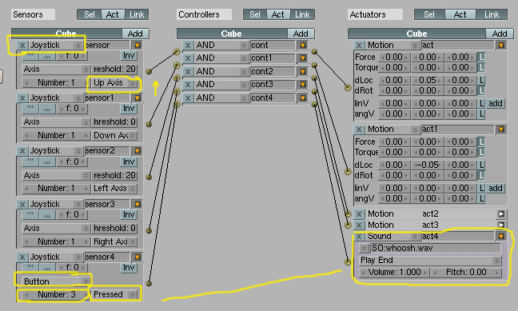
Task: Toggle Sel in Controllers header
Action: [x=255, y=14]
